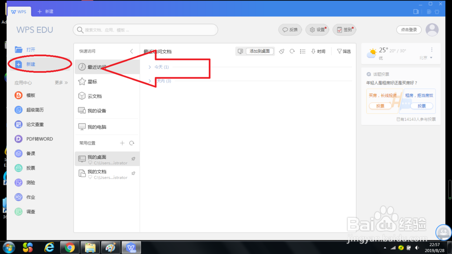Open weather widget more options
This screenshot has height=254, width=452.
(432, 50)
